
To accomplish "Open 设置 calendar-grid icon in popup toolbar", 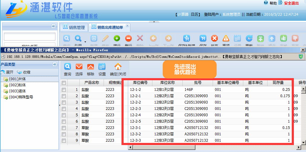I will click(102, 67).
